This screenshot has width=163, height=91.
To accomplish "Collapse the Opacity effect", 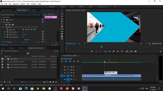I will coord(2,22).
